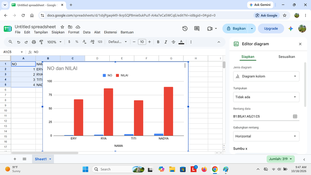Open the Jenis diagram dropdown

266,76
